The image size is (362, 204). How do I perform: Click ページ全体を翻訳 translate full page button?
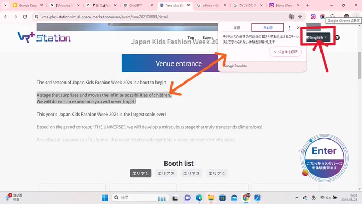[285, 52]
